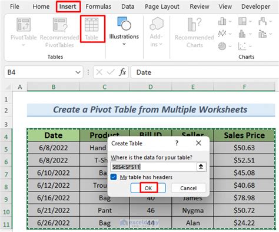Image resolution: width=279 pixels, height=232 pixels.
Task: Expand pie chart dropdown arrow
Action: (230, 47)
